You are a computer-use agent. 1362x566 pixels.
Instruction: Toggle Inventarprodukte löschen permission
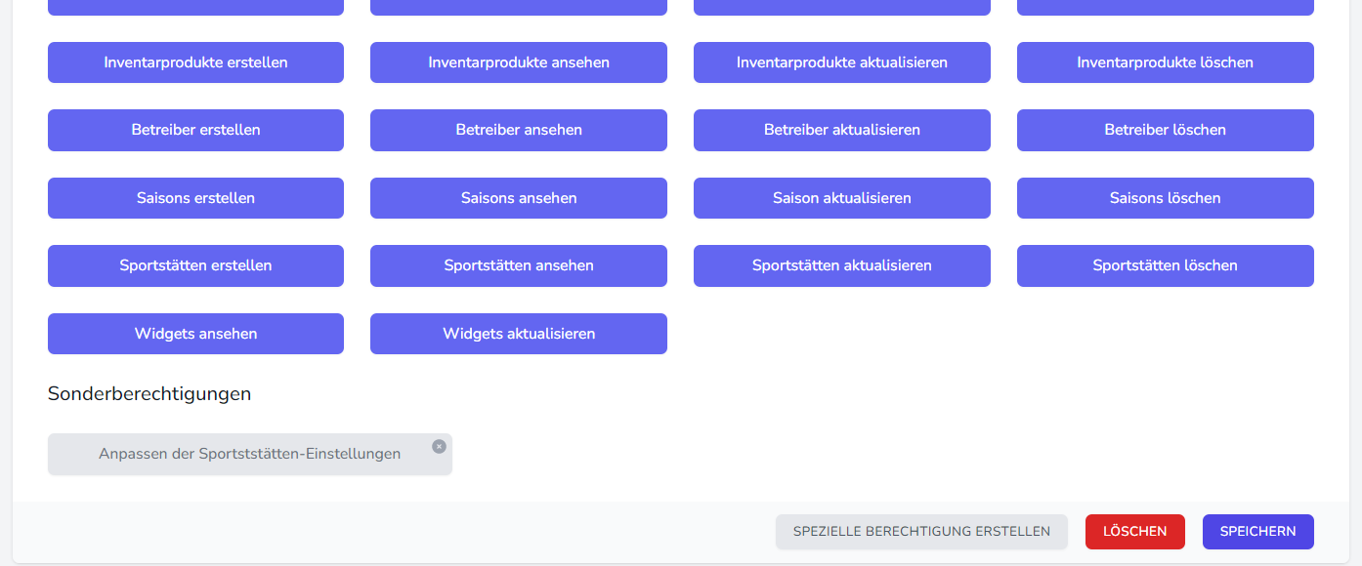click(x=1165, y=62)
